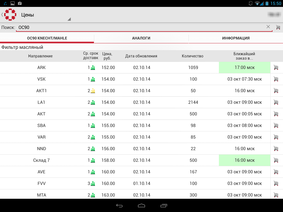Image resolution: width=283 pixels, height=212 pixels.
Task: Select the LA1 direction row
Action: pos(41,102)
